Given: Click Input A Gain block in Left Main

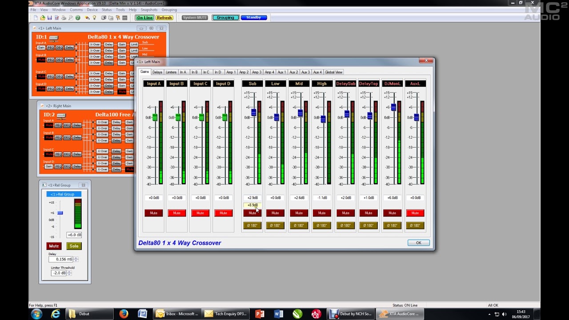Looking at the screenshot, I should pyautogui.click(x=41, y=48).
